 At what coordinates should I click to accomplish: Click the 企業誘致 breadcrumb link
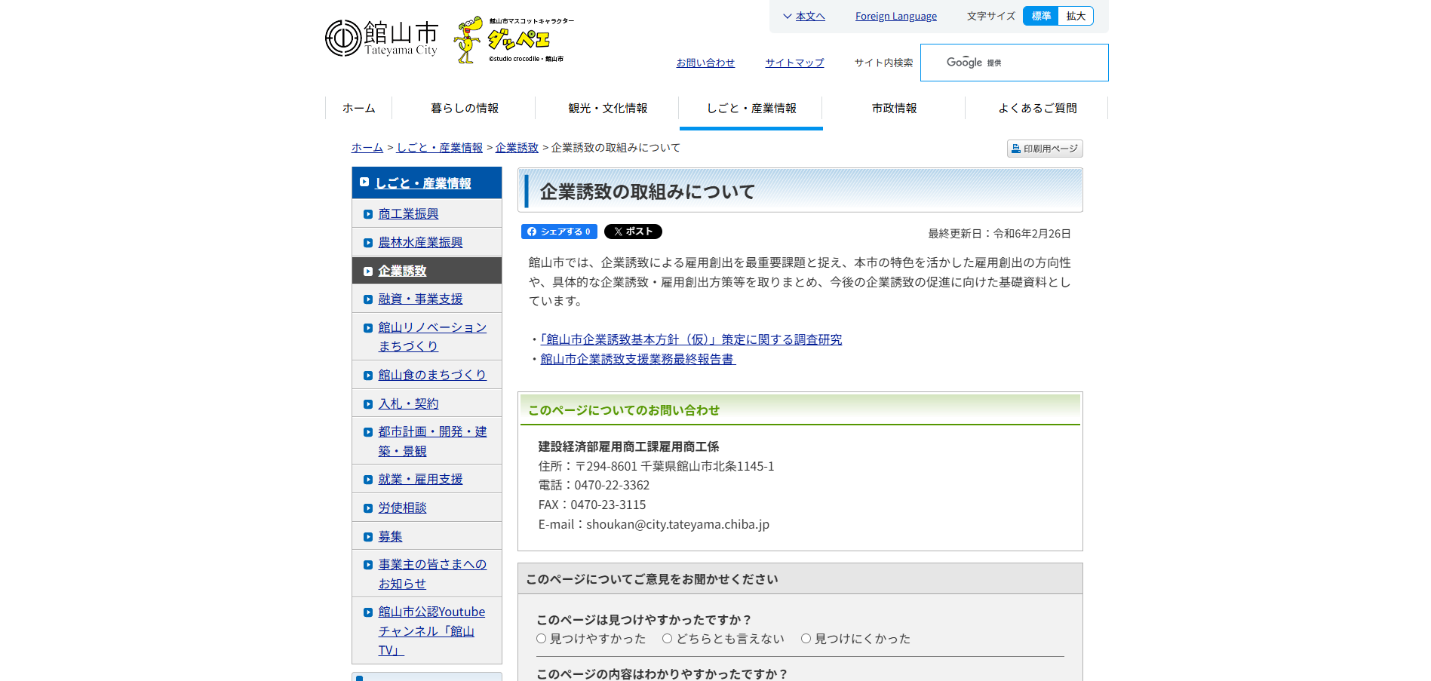click(x=517, y=147)
